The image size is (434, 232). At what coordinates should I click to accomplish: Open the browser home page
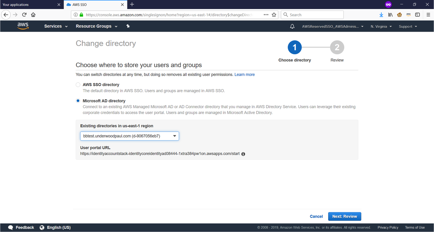(x=33, y=15)
